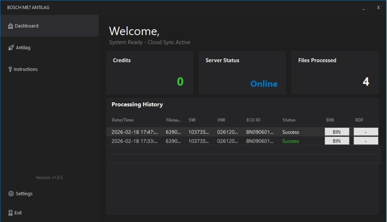The image size is (387, 222).
Task: Download BIN for the 17:33 entry
Action: click(x=337, y=141)
